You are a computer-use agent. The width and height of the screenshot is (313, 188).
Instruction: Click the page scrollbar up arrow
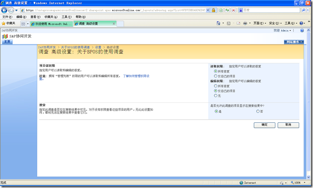pyautogui.click(x=308, y=30)
